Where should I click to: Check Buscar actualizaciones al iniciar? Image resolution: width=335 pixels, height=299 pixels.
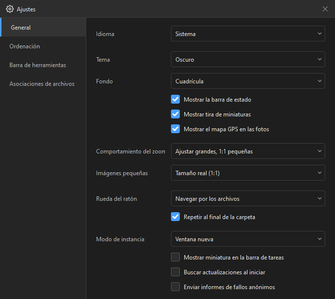[175, 272]
